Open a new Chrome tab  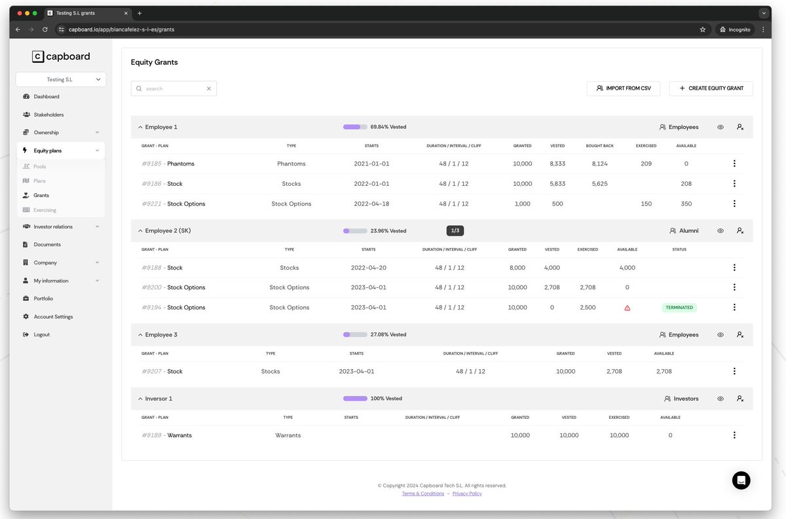[140, 13]
